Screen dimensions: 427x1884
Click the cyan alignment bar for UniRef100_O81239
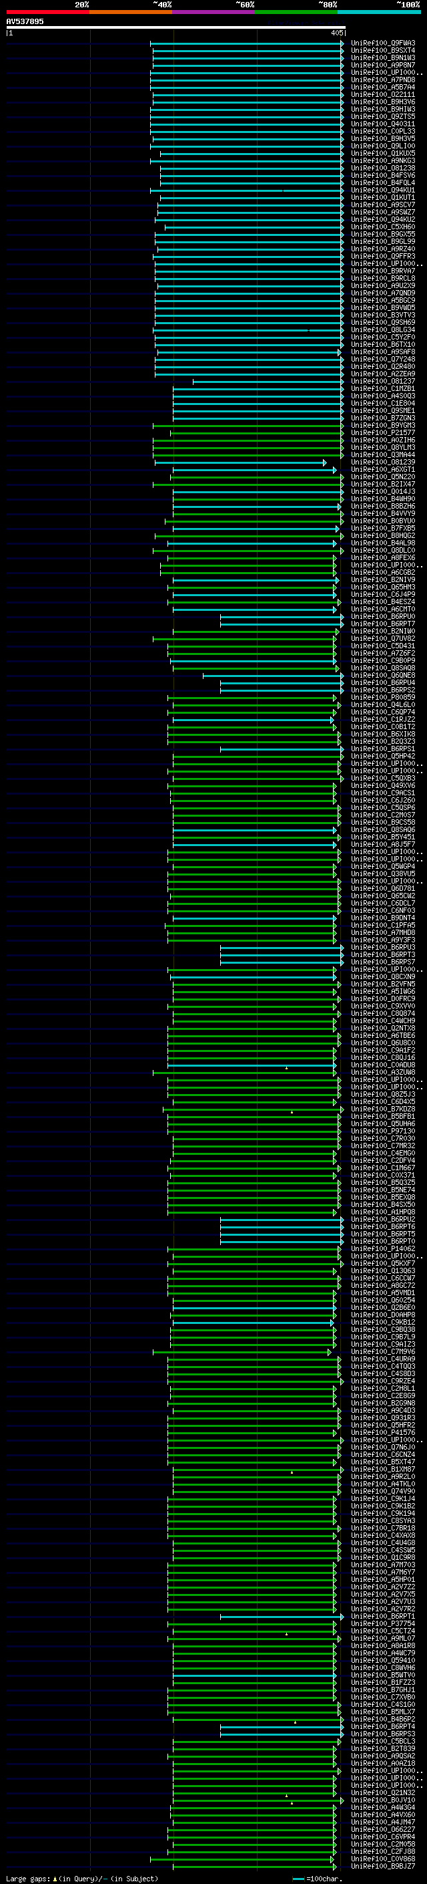241,462
